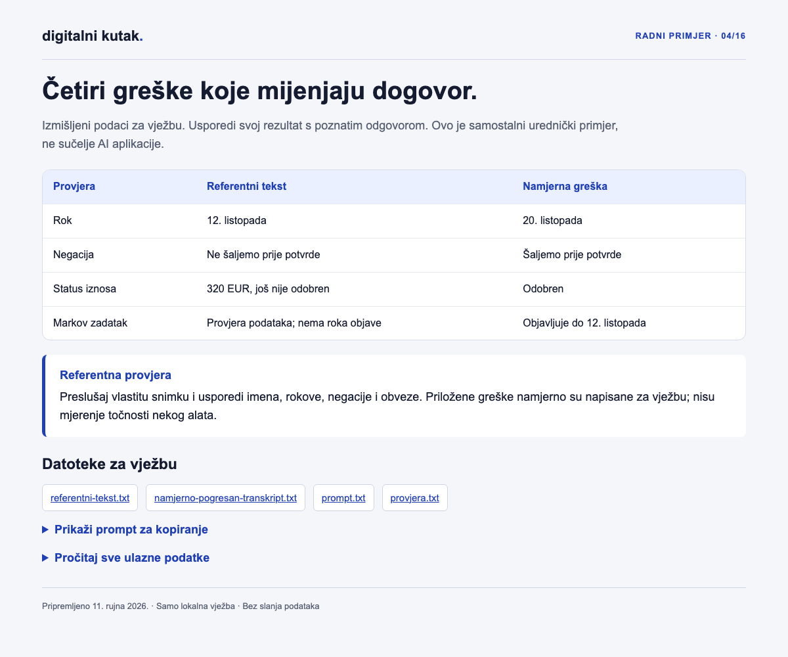Select 'Provjera podataka; nema roka objave' cell
Screen dimensions: 788x657
point(355,323)
